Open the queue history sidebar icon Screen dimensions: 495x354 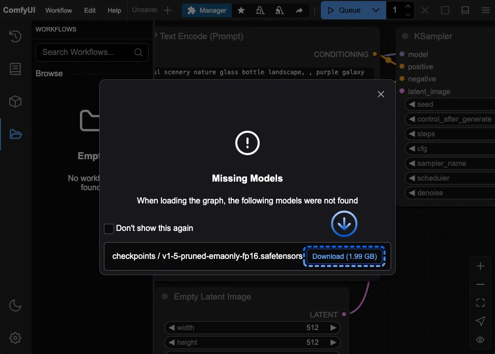[15, 36]
